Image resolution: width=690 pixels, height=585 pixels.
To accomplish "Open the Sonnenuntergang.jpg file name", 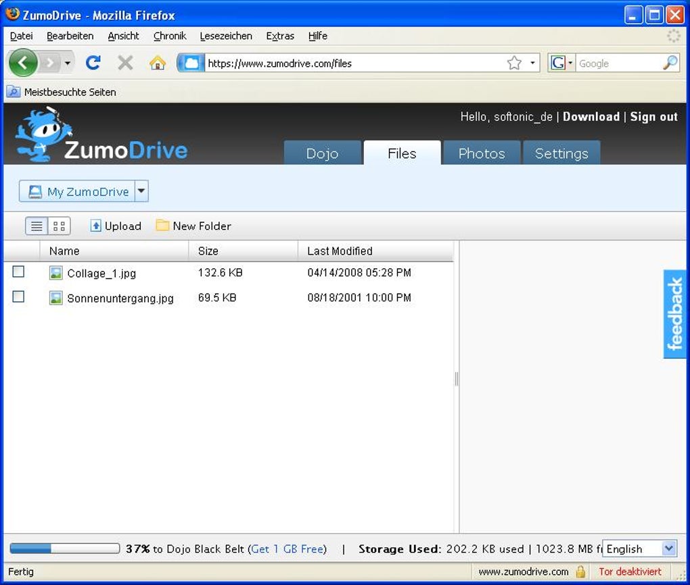I will pyautogui.click(x=120, y=299).
